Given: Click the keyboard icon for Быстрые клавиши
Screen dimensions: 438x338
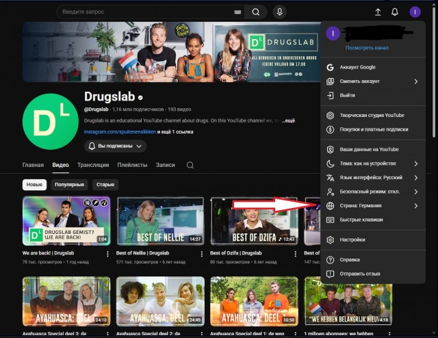Looking at the screenshot, I should coord(330,220).
